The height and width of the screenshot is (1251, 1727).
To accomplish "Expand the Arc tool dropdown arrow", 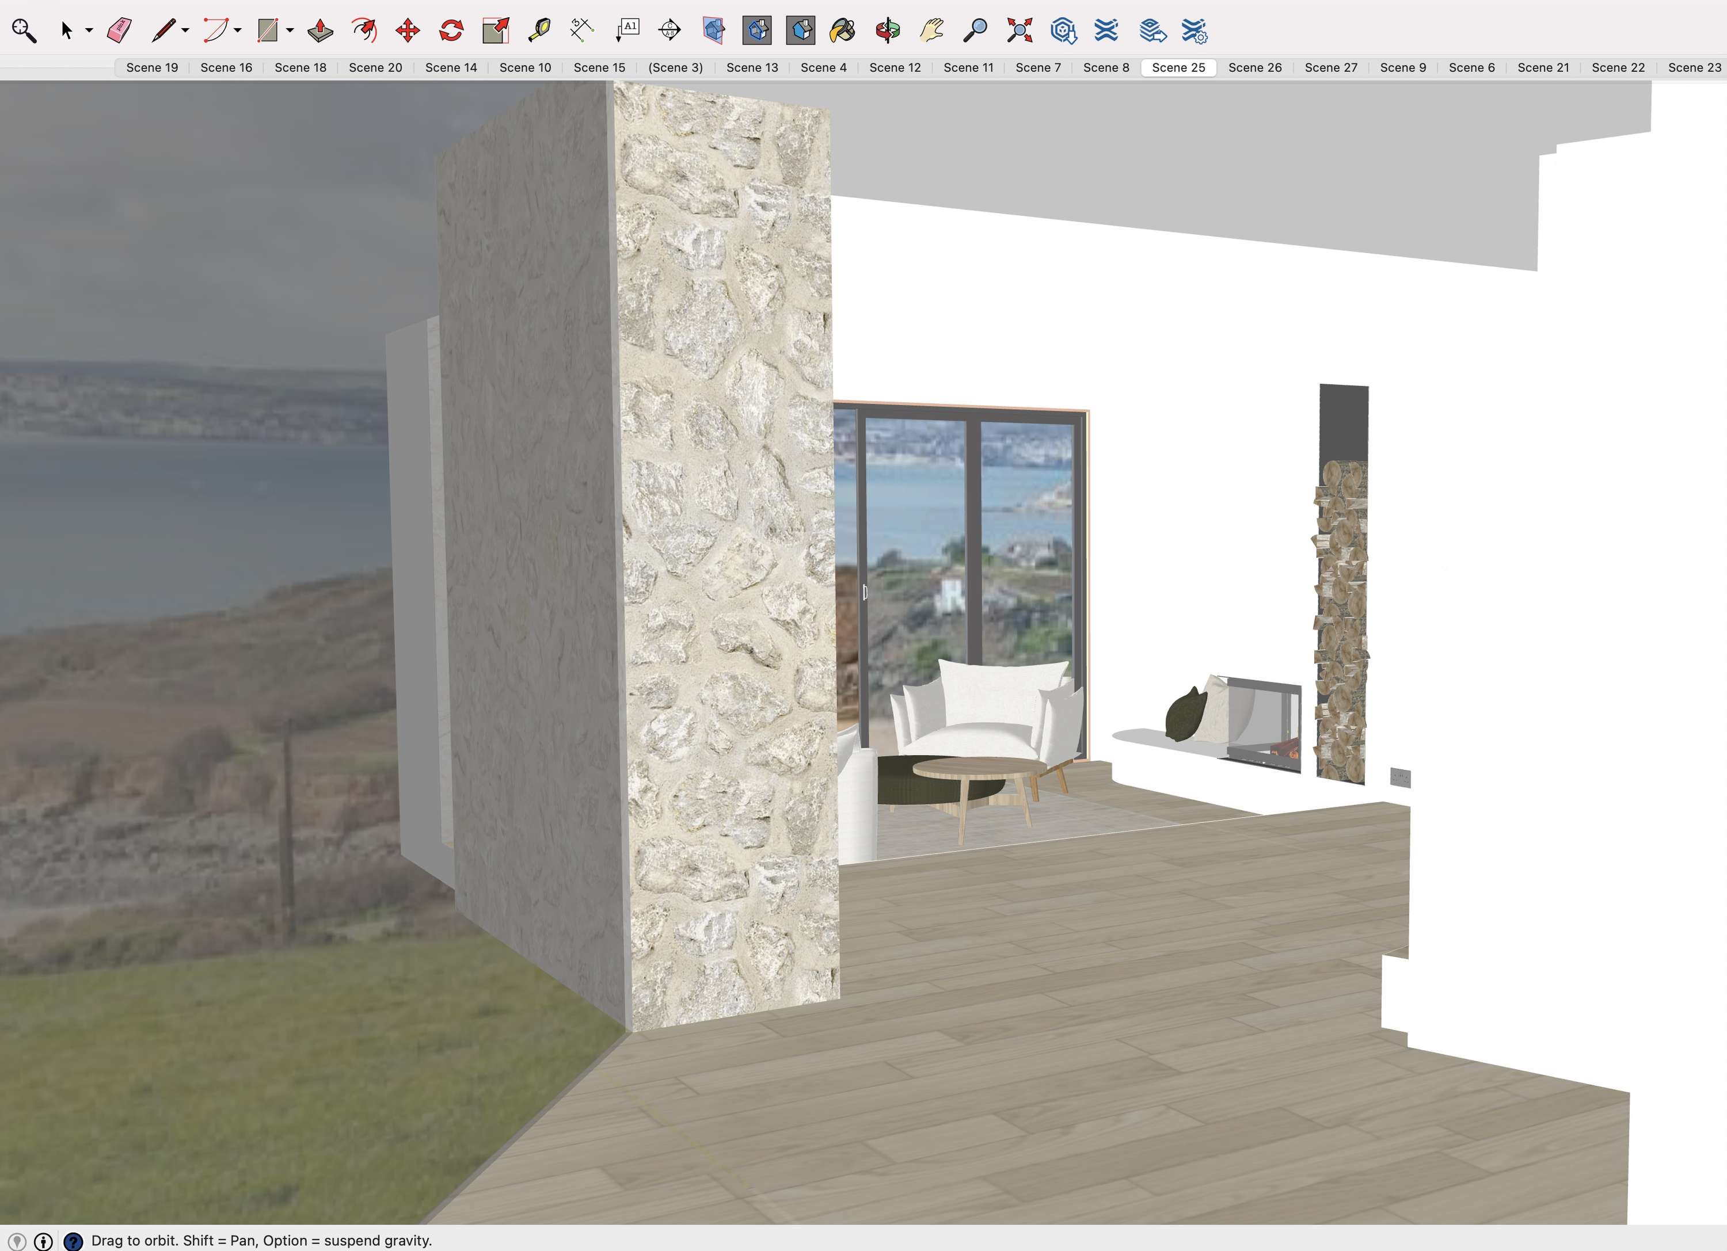I will (238, 30).
